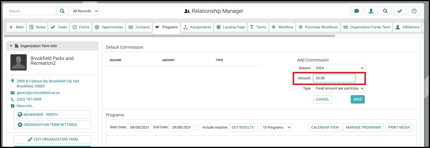The width and height of the screenshot is (430, 148).
Task: Click the checkmark icon in top-right header
Action: click(400, 11)
